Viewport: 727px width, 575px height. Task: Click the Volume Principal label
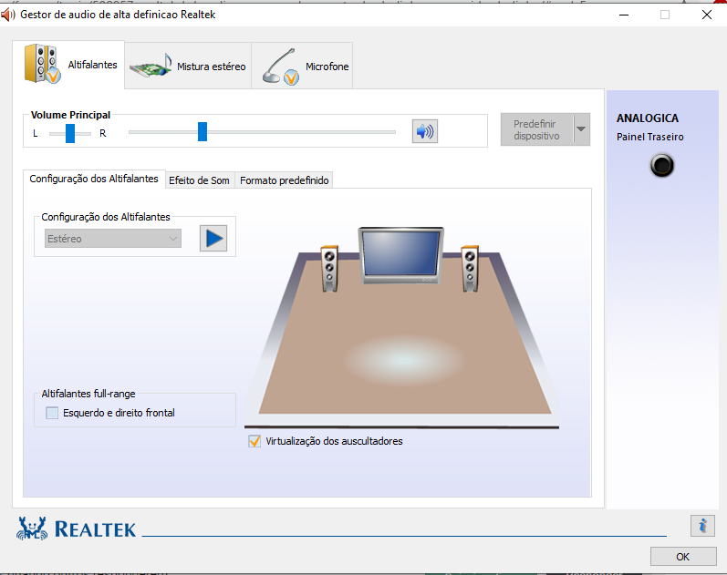(x=70, y=115)
